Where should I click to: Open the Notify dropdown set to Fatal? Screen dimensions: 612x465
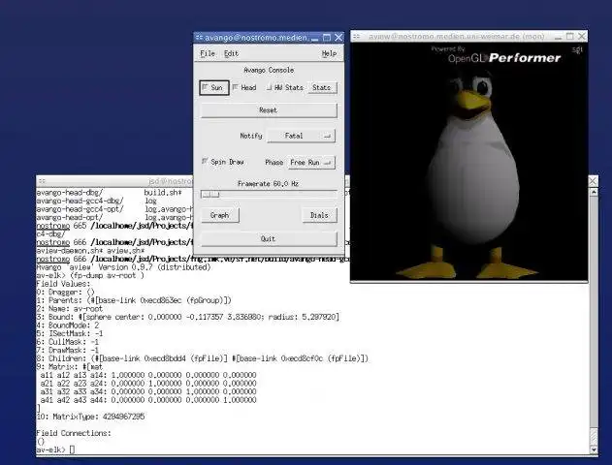[301, 136]
